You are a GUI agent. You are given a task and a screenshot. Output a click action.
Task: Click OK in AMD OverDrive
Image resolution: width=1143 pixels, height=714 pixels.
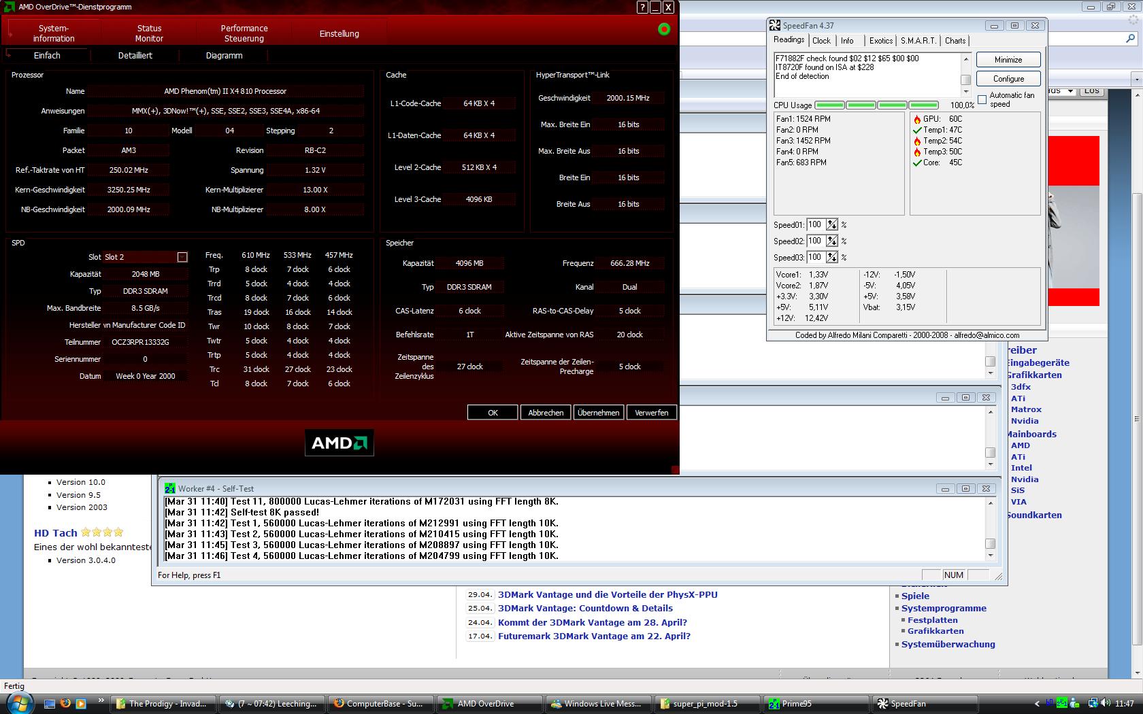click(493, 413)
